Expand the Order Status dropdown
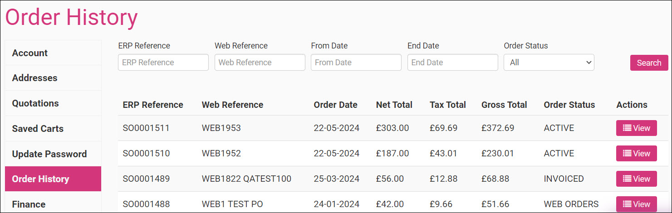672x213 pixels. (549, 63)
